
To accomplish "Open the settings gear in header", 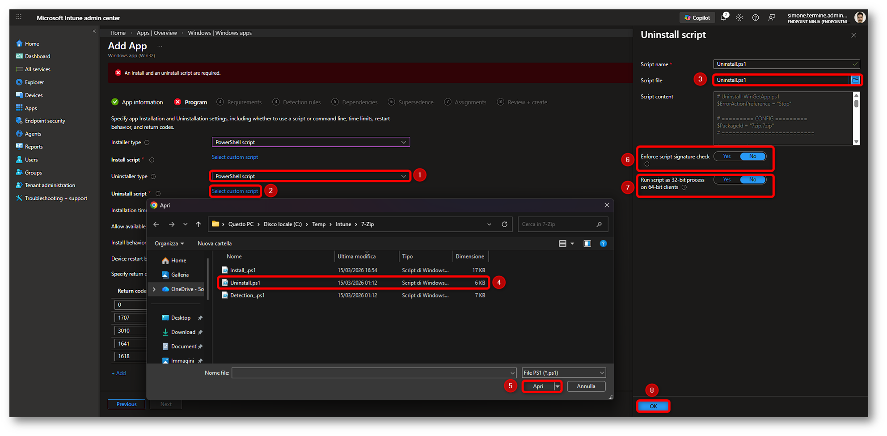I will 739,18.
